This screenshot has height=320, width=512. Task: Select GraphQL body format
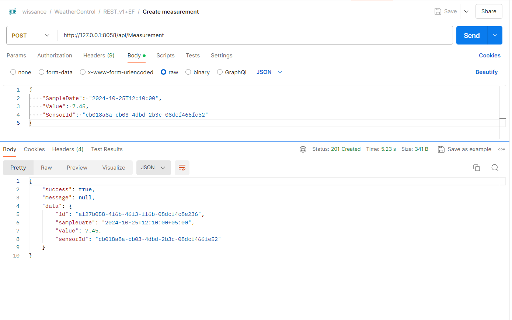(220, 72)
